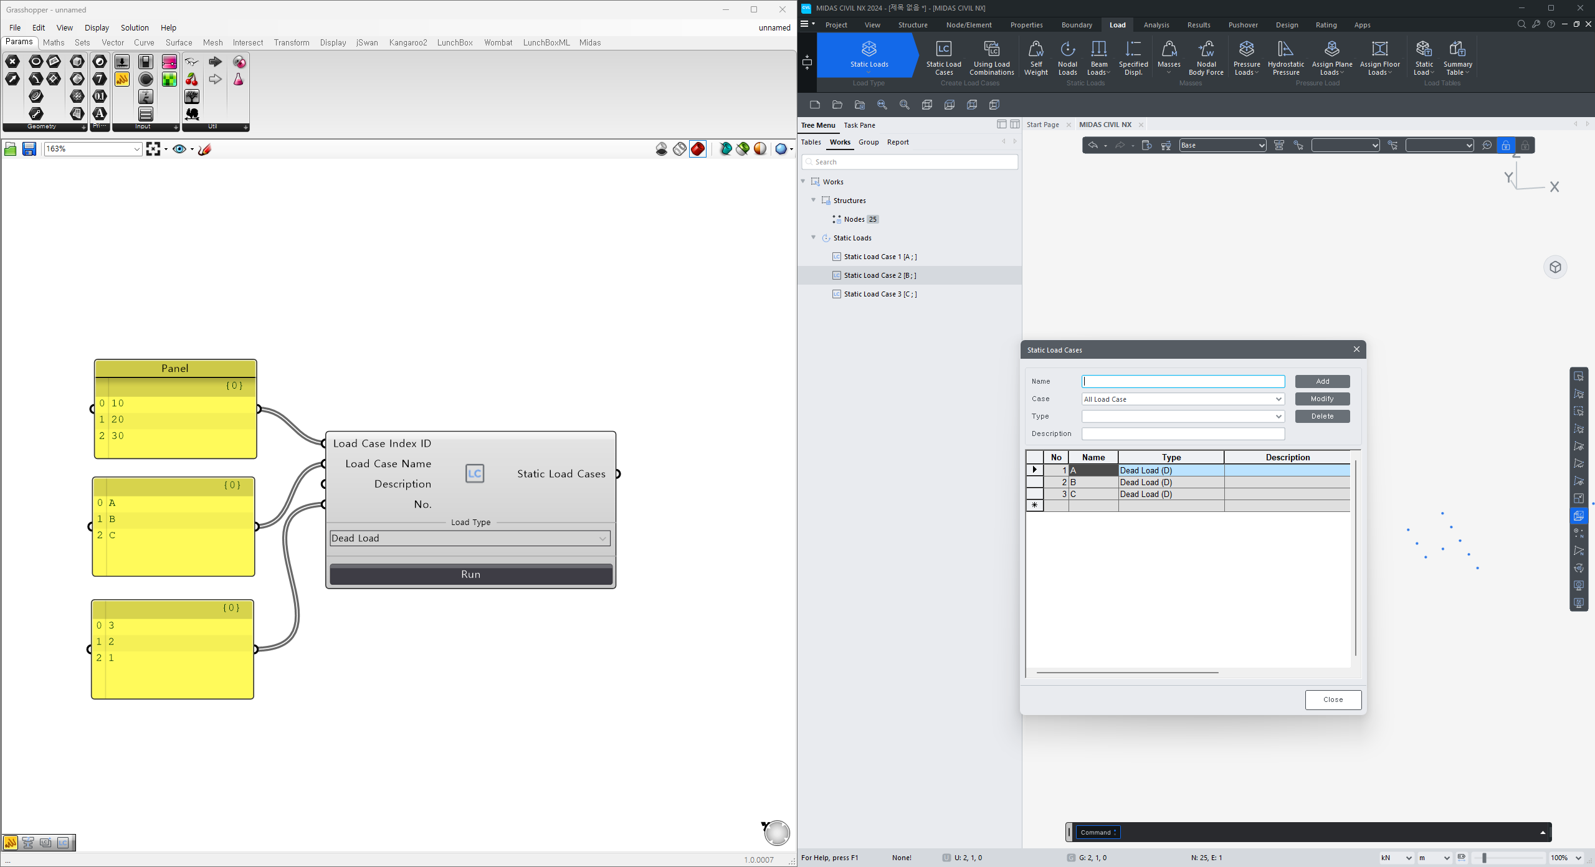Click the Description input field in dialog
Image resolution: width=1595 pixels, height=867 pixels.
pos(1183,434)
